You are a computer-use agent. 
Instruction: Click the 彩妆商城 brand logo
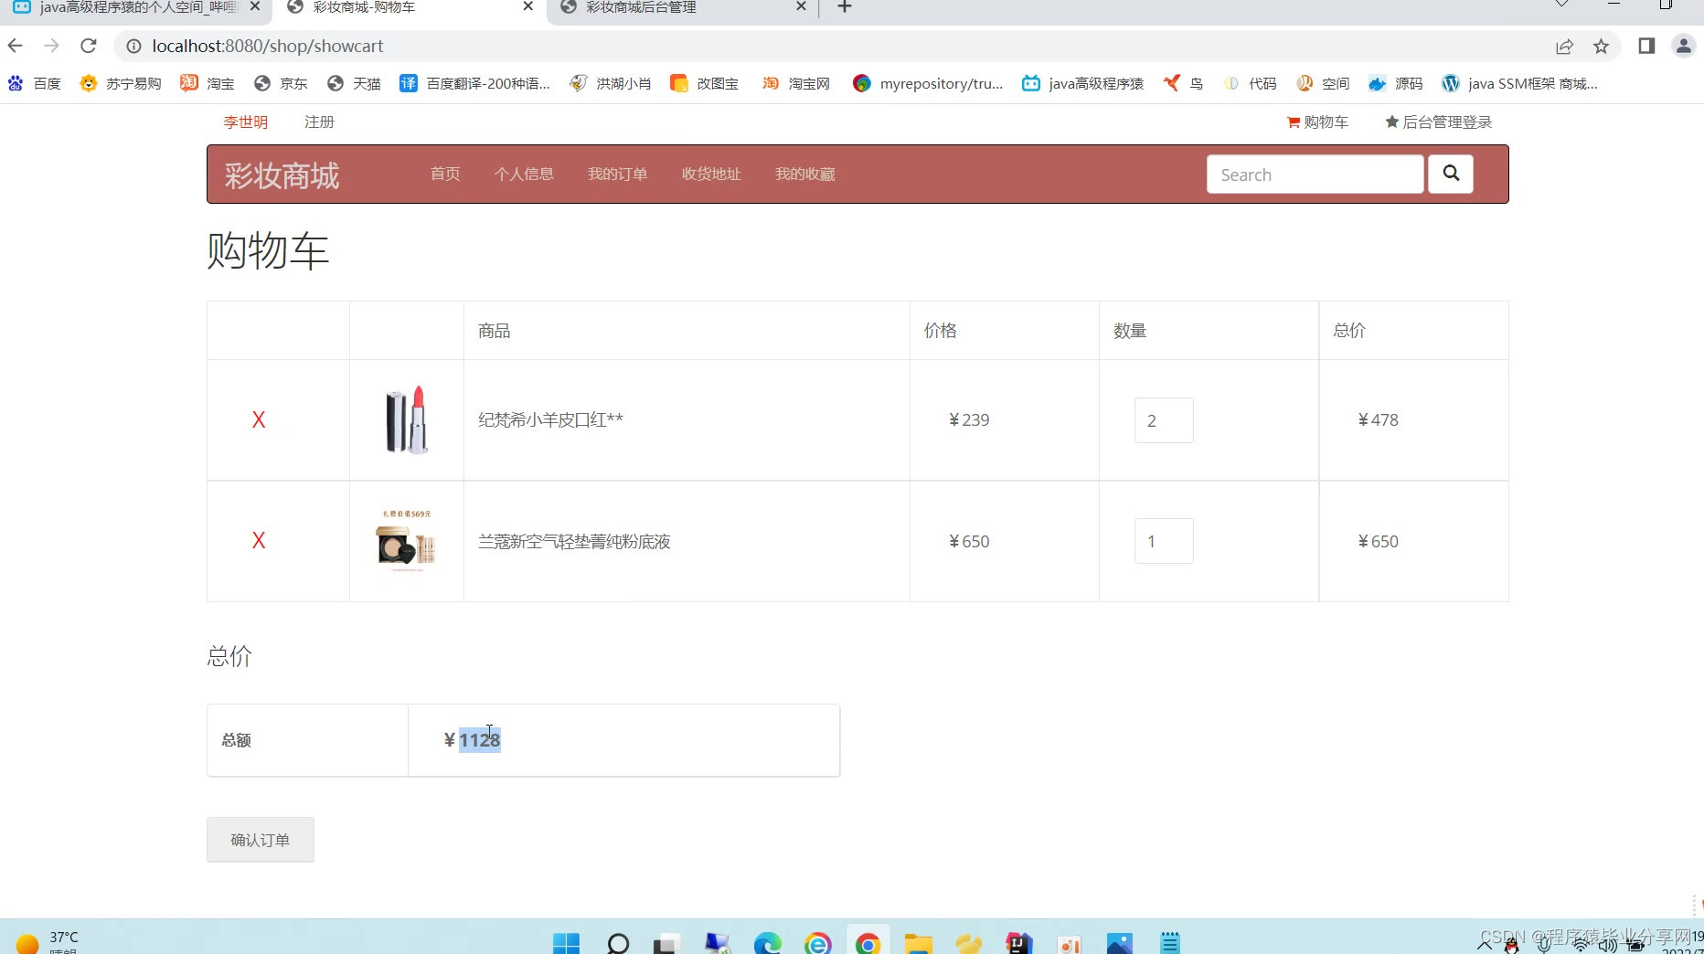[x=282, y=175]
